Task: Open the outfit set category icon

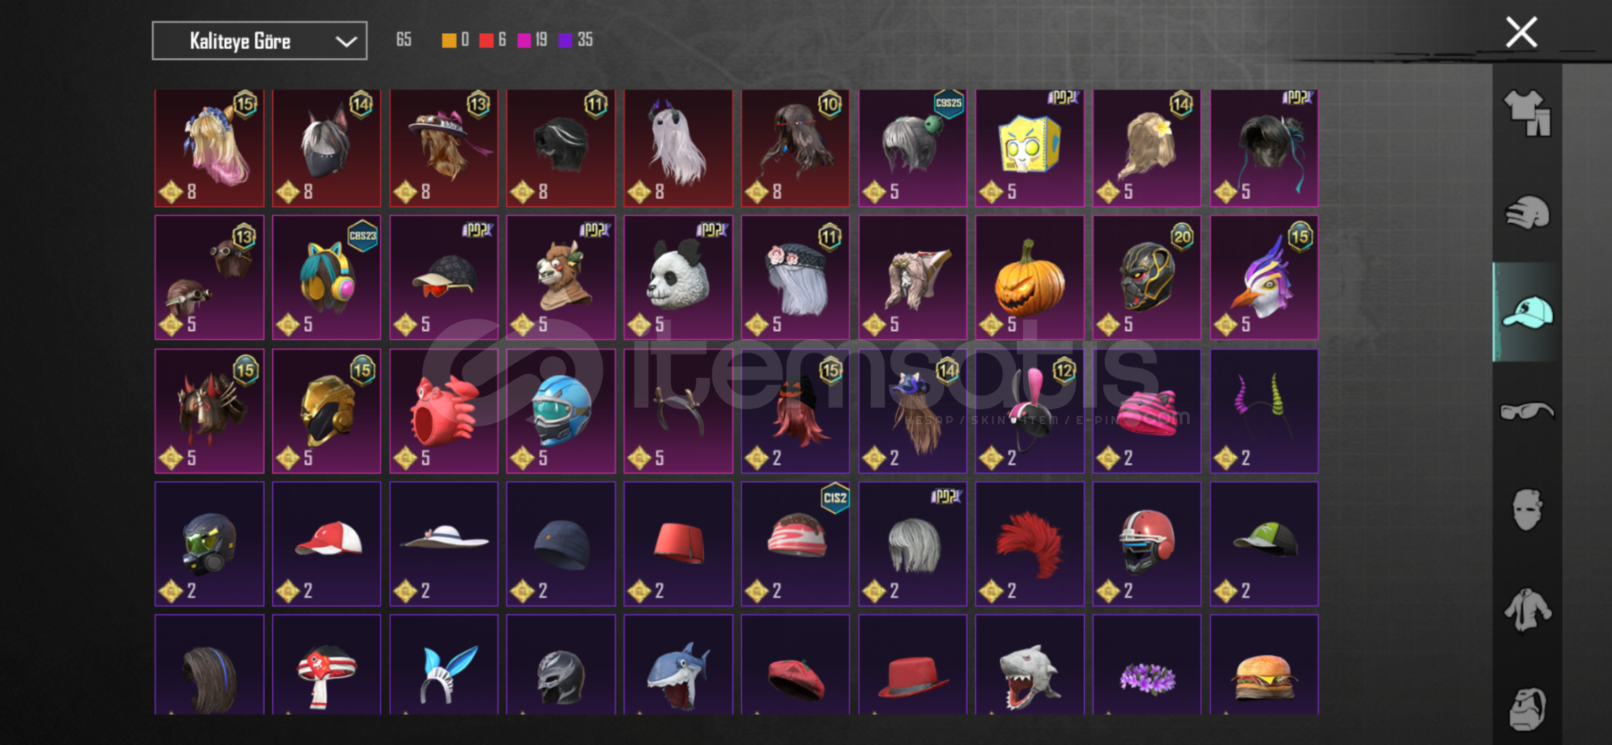Action: (1527, 112)
